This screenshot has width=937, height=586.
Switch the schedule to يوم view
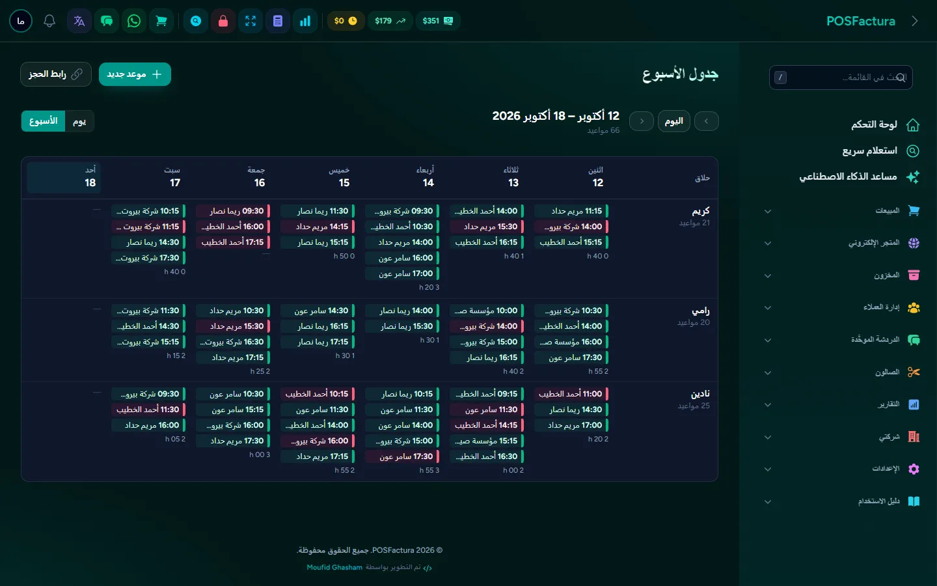click(79, 121)
